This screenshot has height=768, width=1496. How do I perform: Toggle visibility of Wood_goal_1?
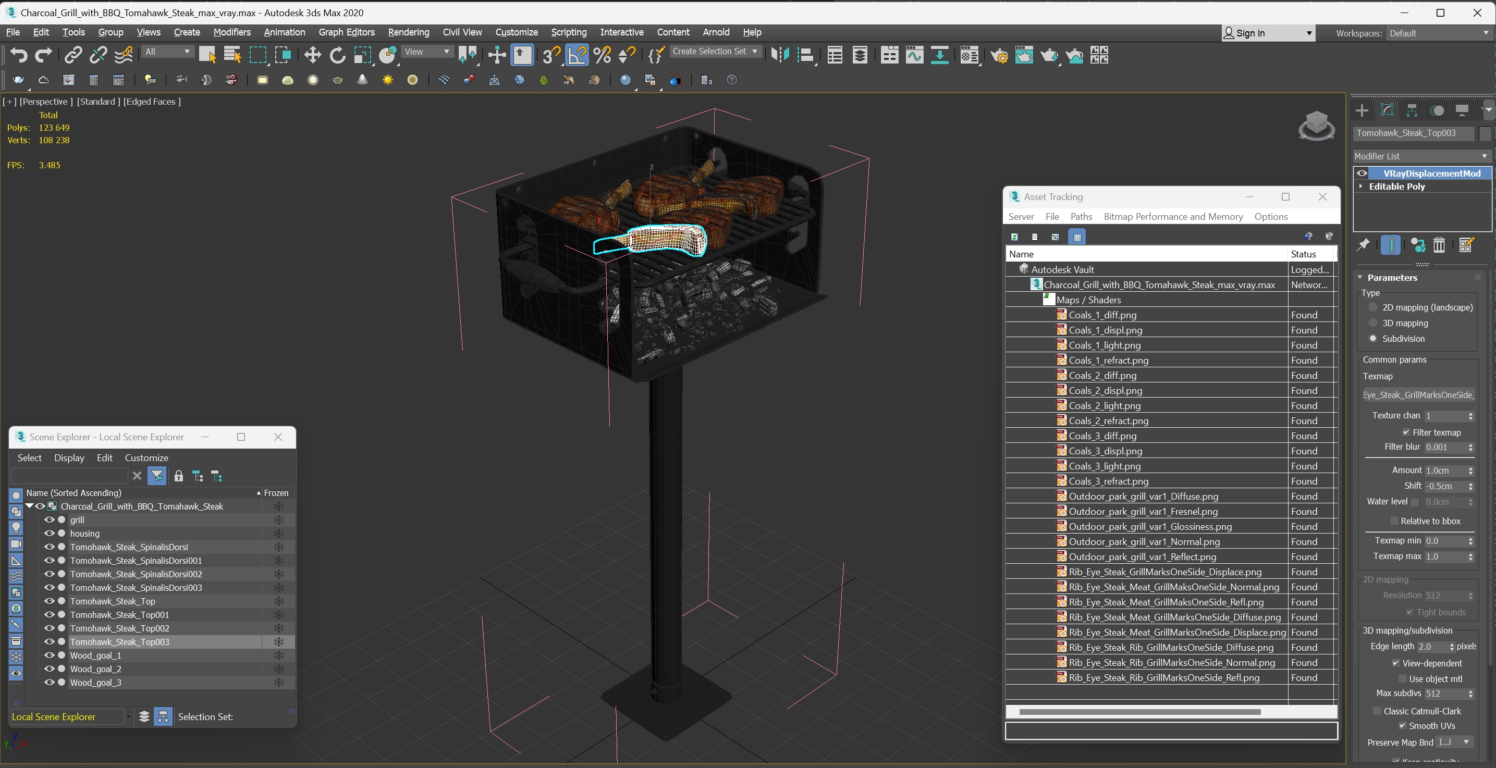coord(50,655)
